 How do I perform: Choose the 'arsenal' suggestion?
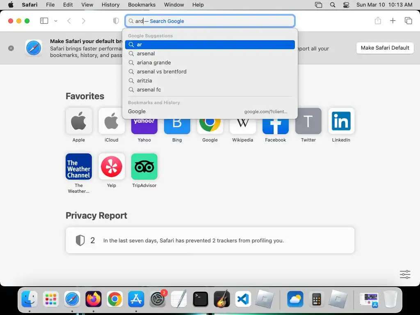point(210,54)
